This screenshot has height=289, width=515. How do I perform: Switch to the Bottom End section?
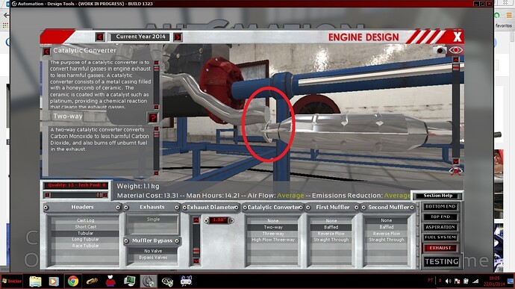[440, 206]
